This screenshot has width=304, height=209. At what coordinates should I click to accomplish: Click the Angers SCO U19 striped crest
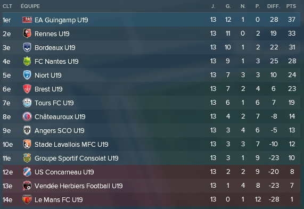(27, 130)
